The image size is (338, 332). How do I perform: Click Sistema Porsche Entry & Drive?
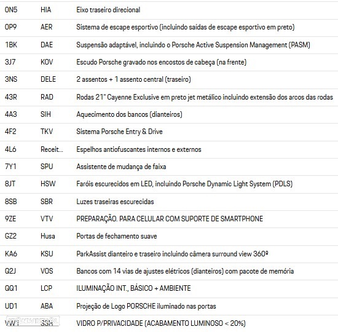click(119, 132)
